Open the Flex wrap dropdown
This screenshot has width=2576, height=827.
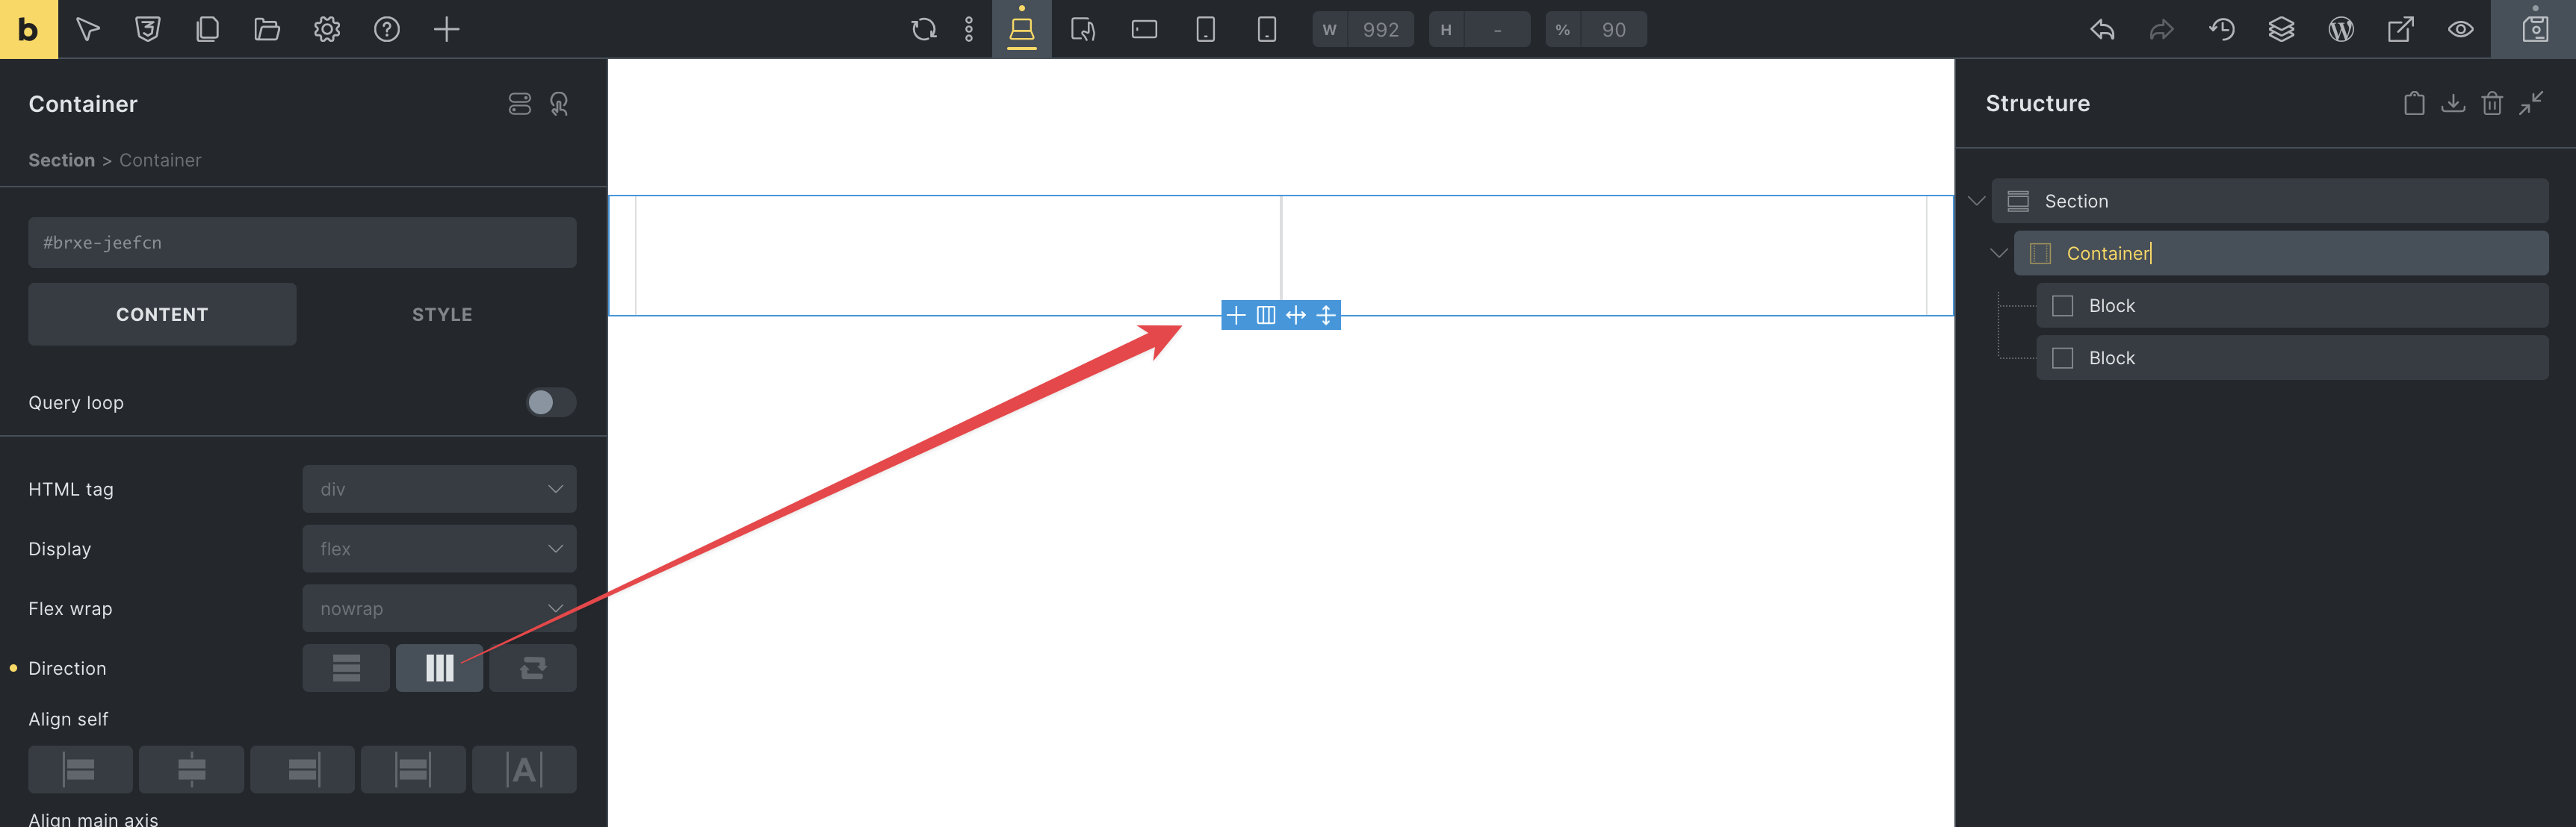(x=439, y=608)
